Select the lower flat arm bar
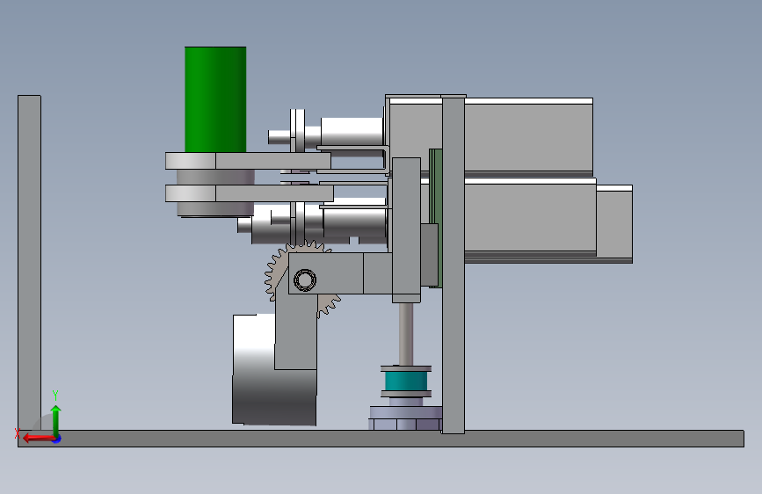The width and height of the screenshot is (762, 494). click(250, 193)
